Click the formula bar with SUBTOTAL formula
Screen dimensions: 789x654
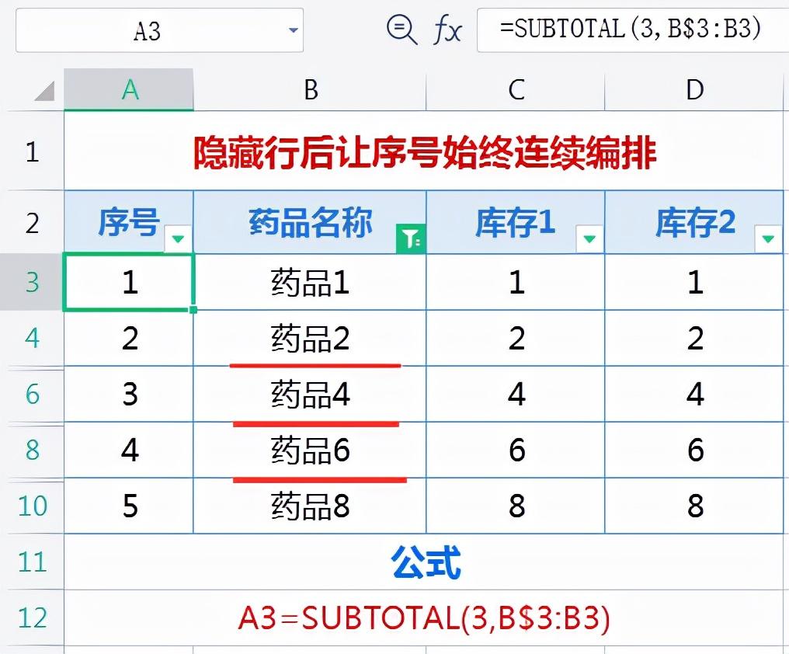point(633,30)
